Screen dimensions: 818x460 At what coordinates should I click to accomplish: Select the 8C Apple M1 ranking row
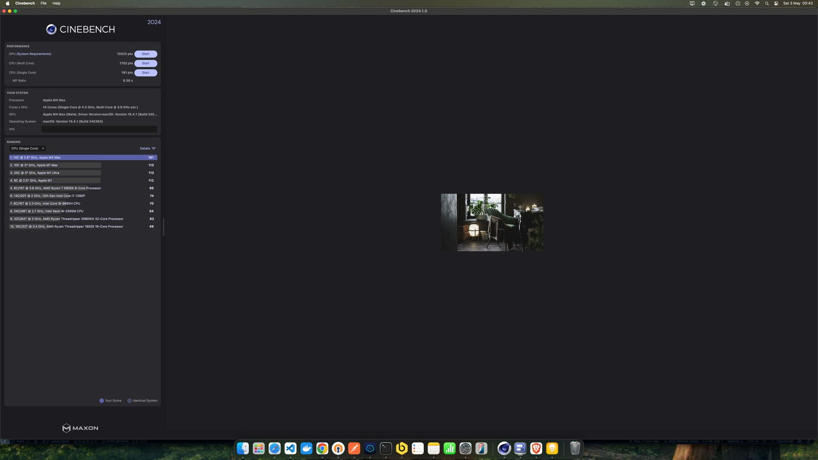[x=83, y=181]
